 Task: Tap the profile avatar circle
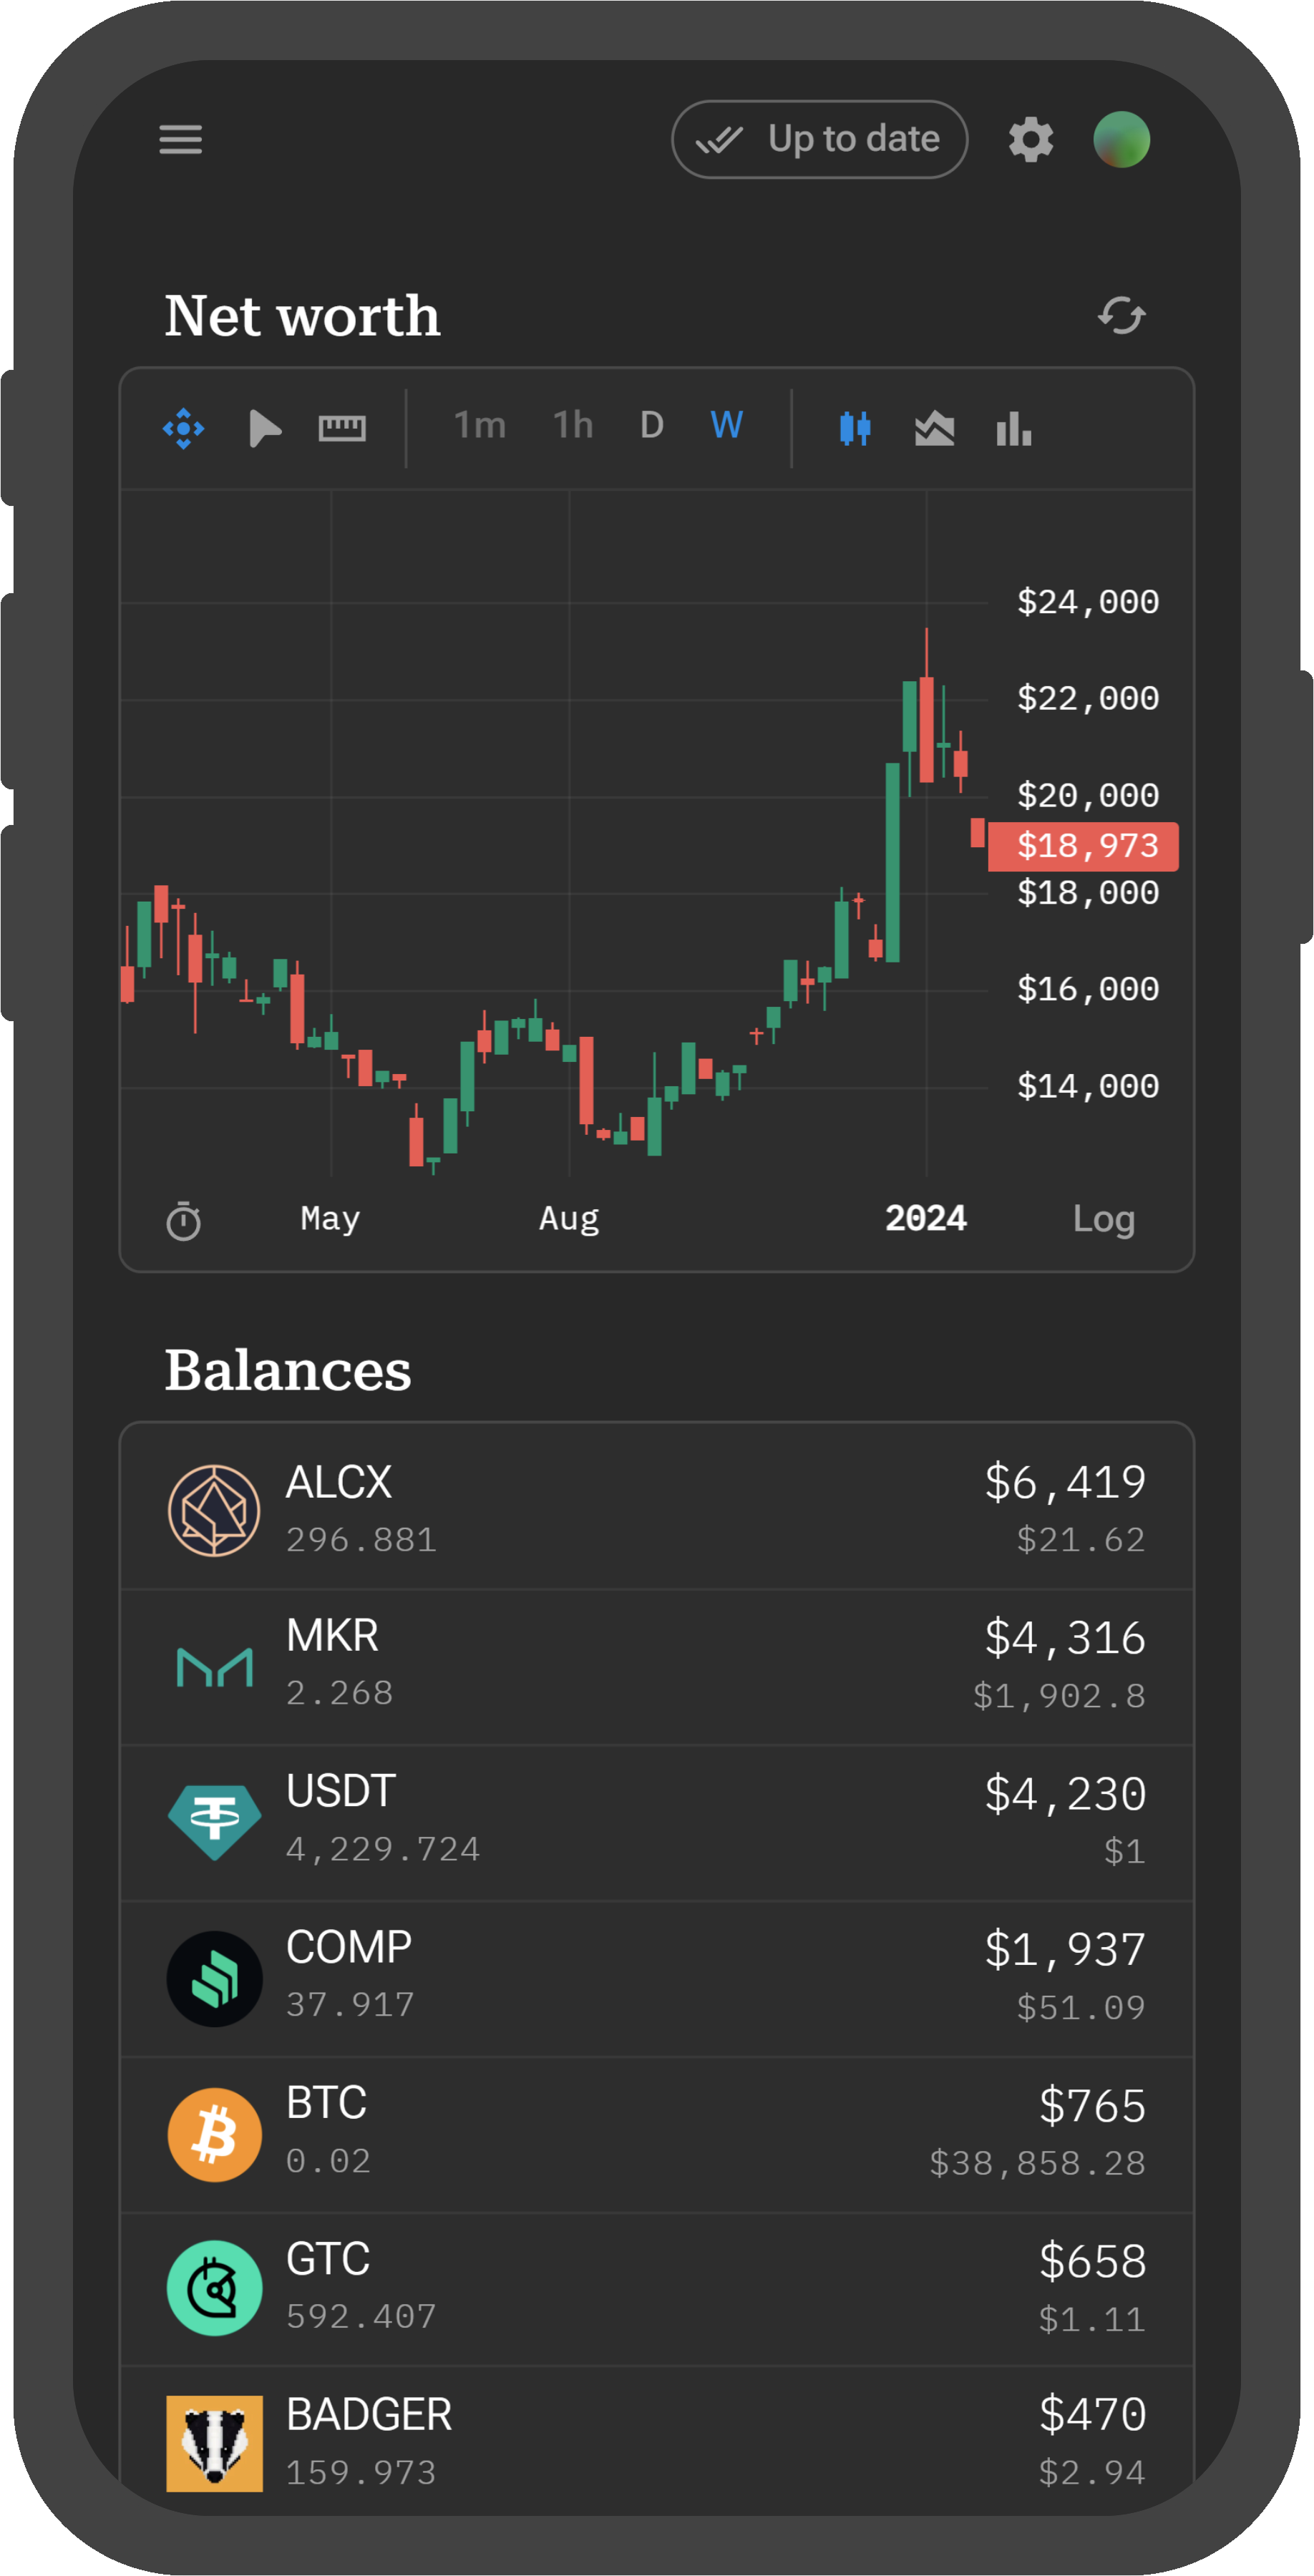(1121, 139)
